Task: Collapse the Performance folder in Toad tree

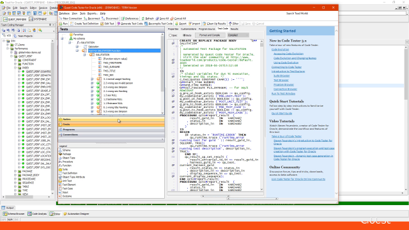Action: [x=8, y=49]
